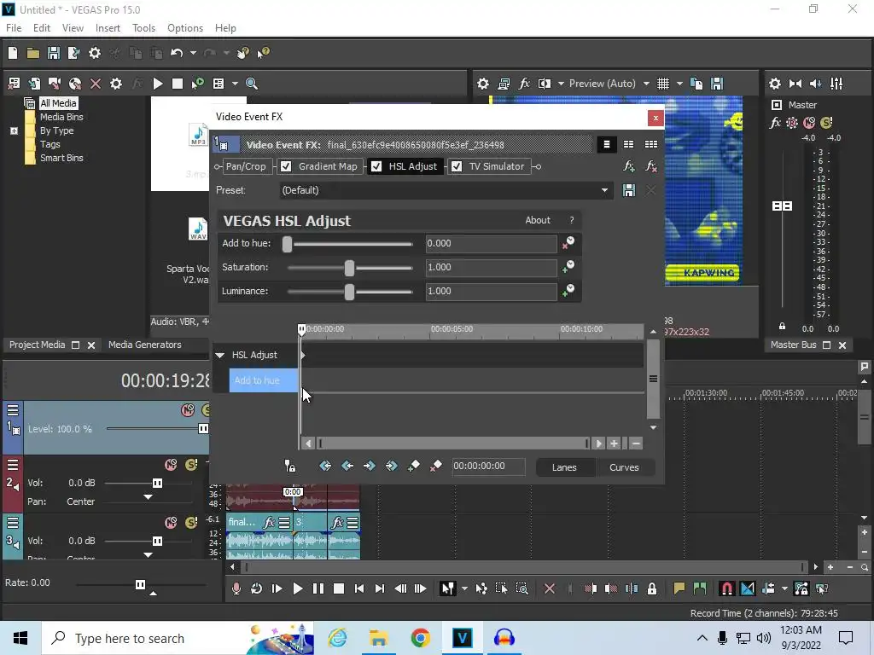Solo audio track 2

191,465
